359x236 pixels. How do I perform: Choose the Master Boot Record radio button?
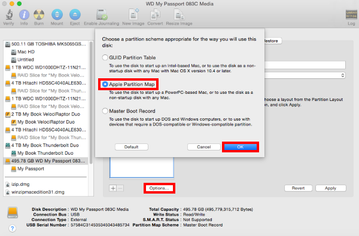click(x=105, y=111)
